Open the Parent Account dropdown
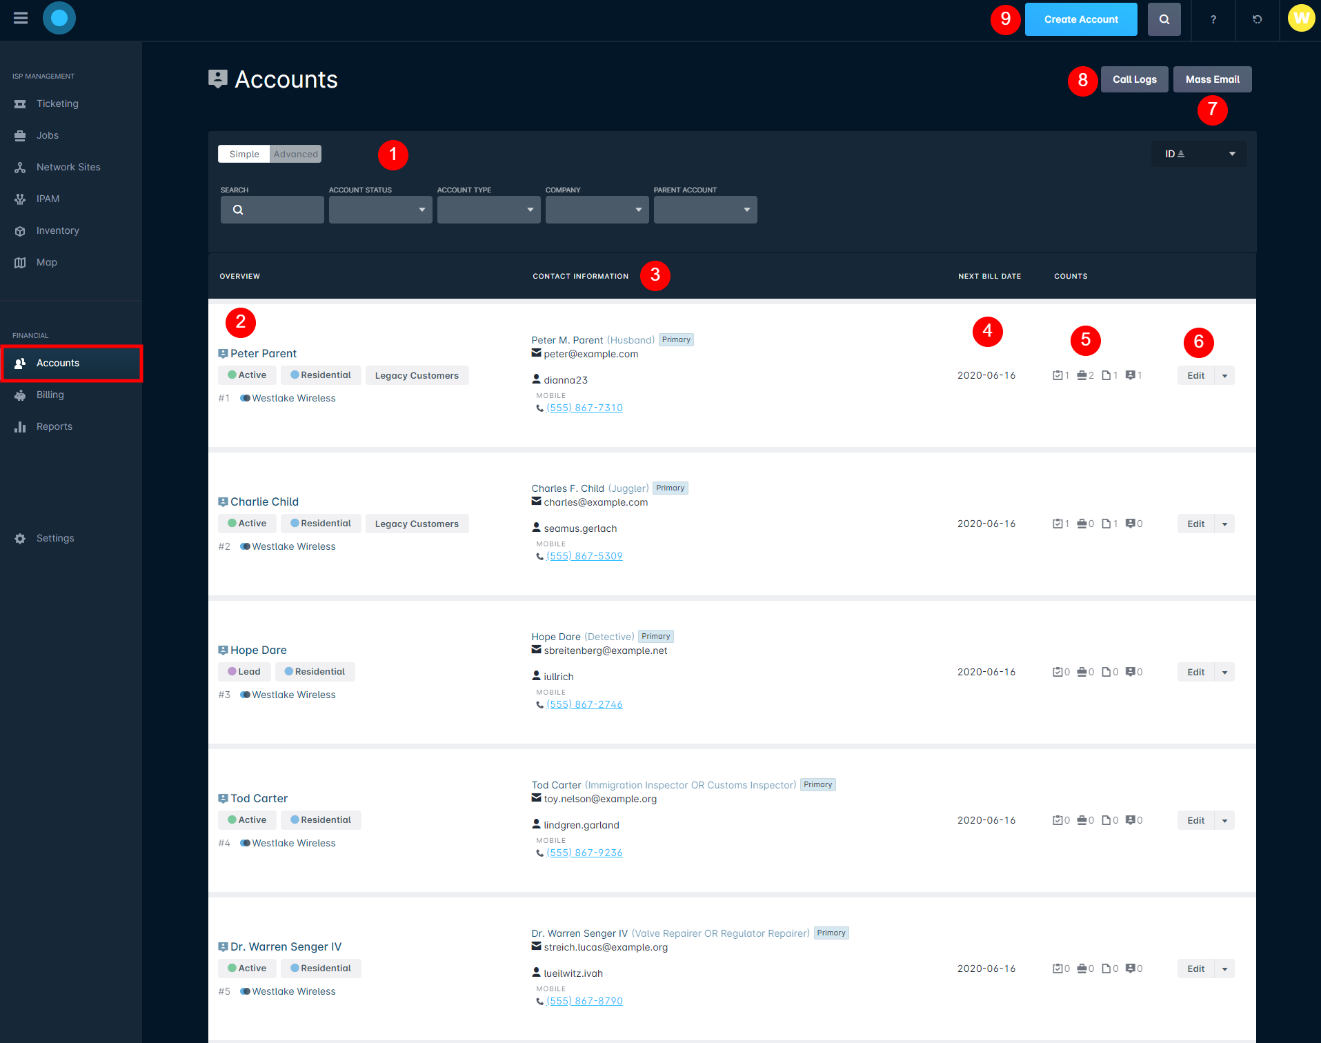Viewport: 1321px width, 1043px height. (706, 210)
